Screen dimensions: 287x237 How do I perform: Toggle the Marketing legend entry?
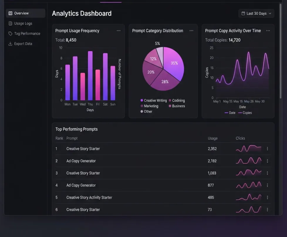click(149, 106)
